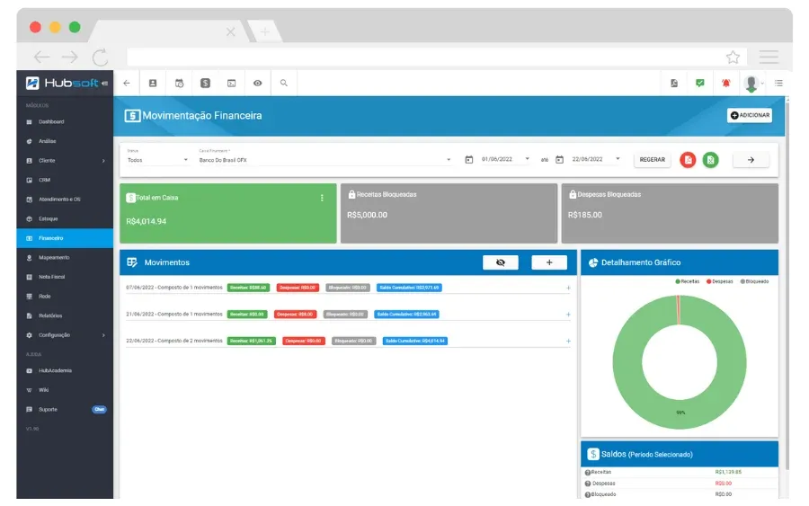Click the green checkmark message icon
Screen dimensions: 809x506
699,83
